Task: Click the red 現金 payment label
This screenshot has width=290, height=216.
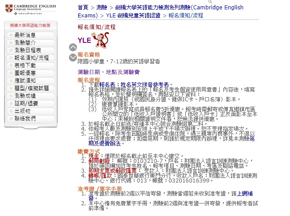Action: 94,156
